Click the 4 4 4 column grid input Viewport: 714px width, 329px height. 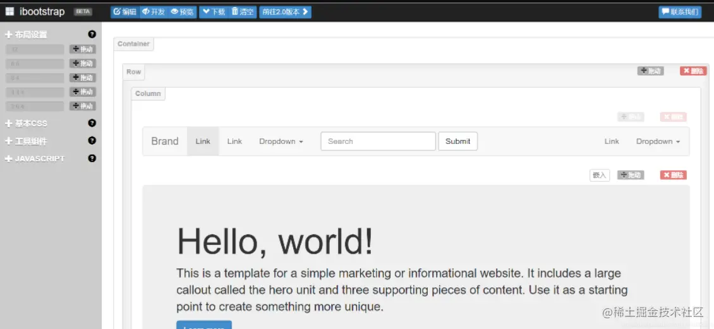click(x=35, y=92)
